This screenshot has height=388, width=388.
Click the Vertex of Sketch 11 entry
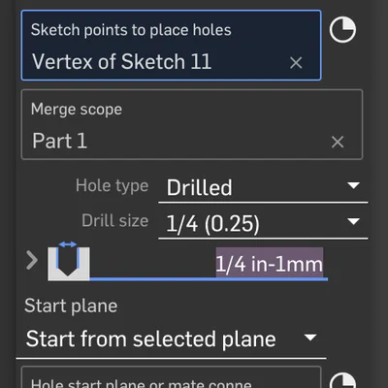pos(121,61)
